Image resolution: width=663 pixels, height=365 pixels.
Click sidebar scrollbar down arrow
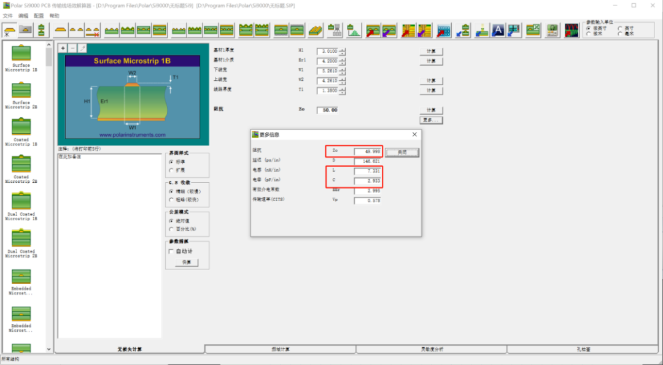coord(48,350)
